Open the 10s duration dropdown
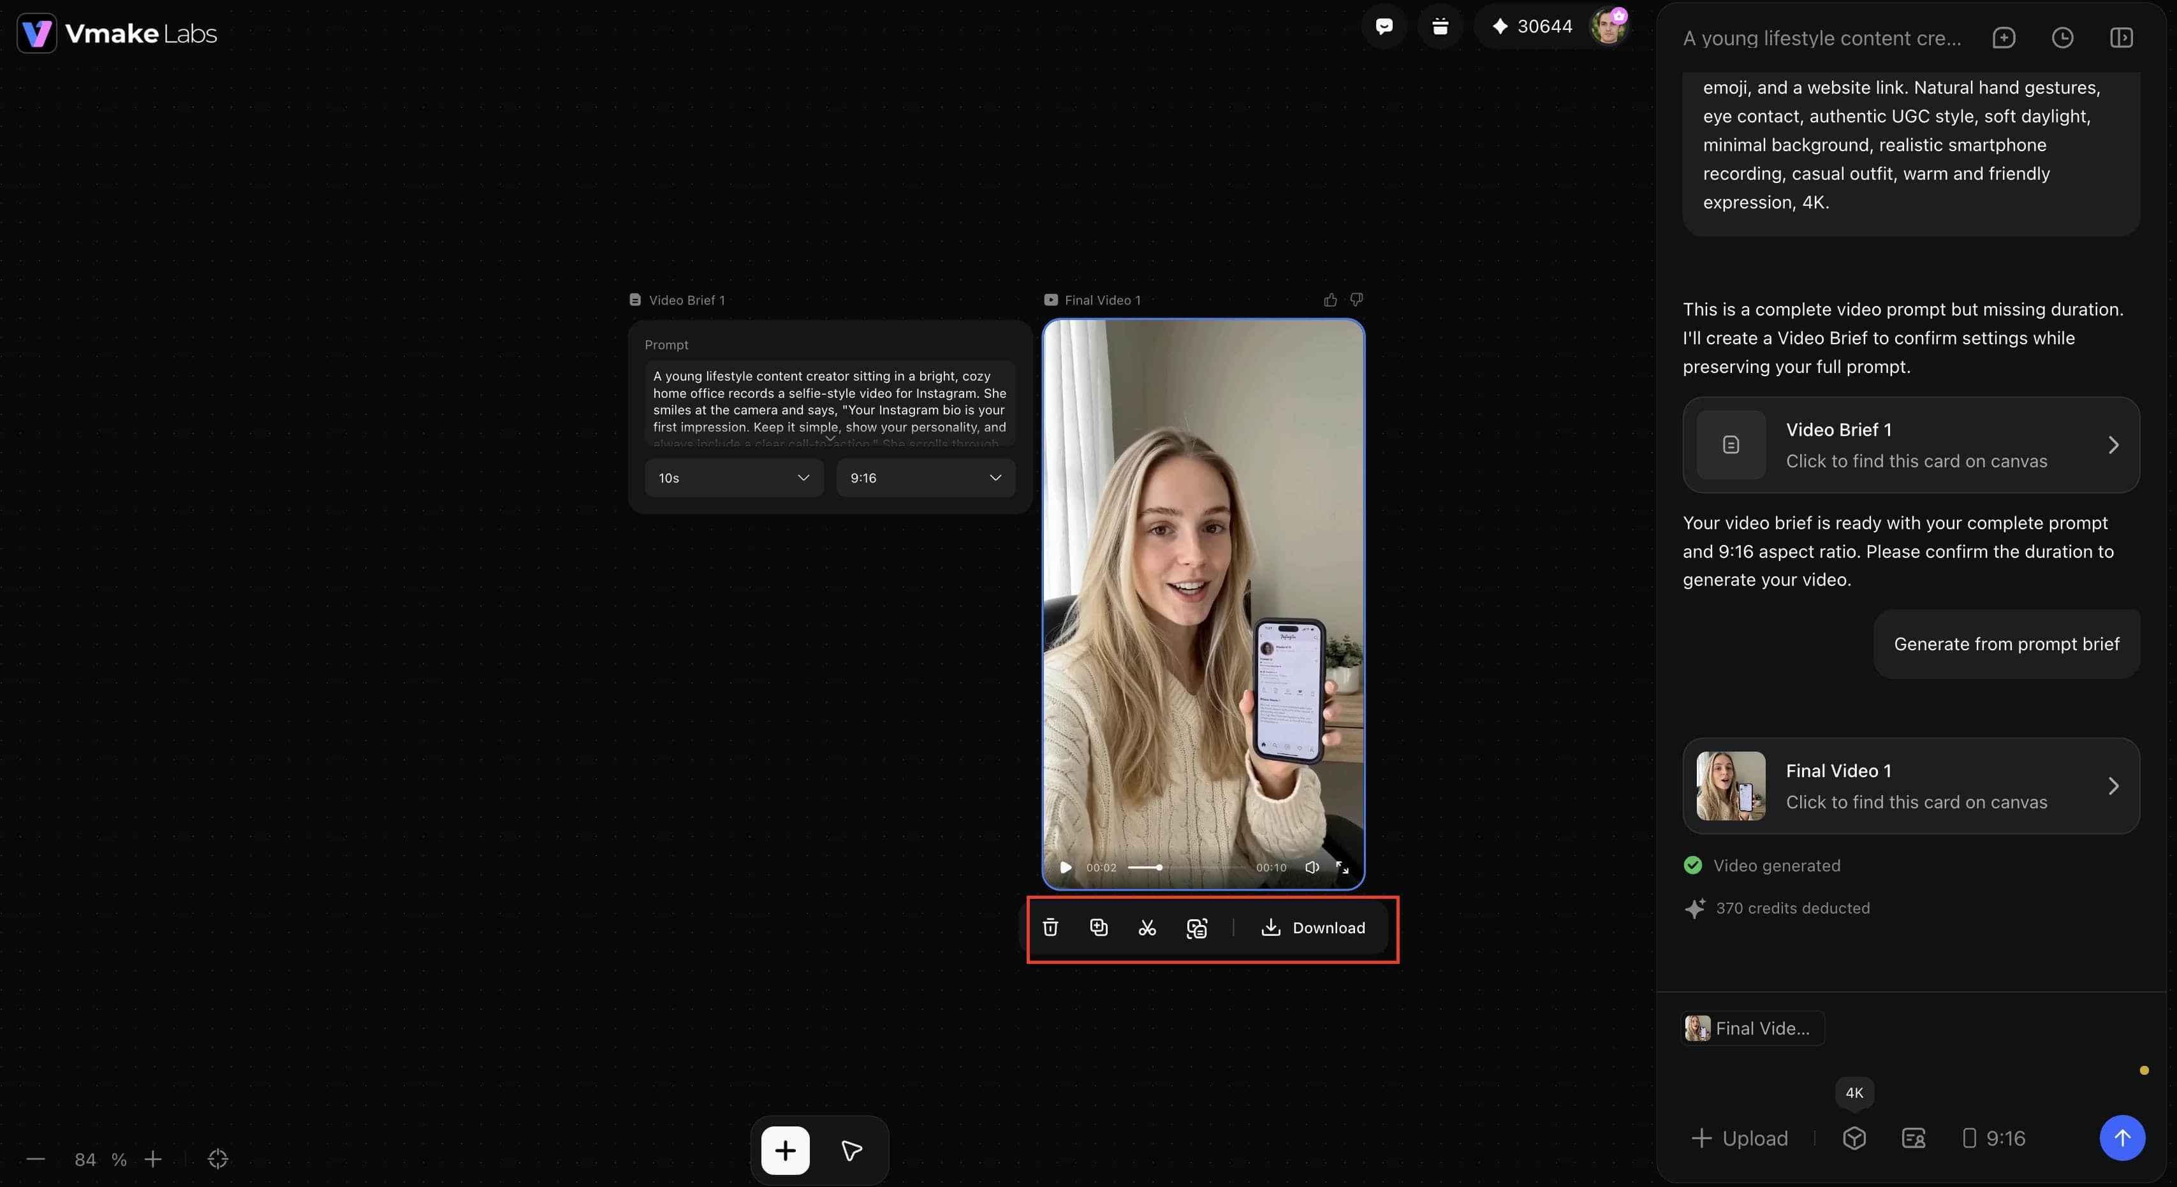The image size is (2177, 1187). click(733, 478)
